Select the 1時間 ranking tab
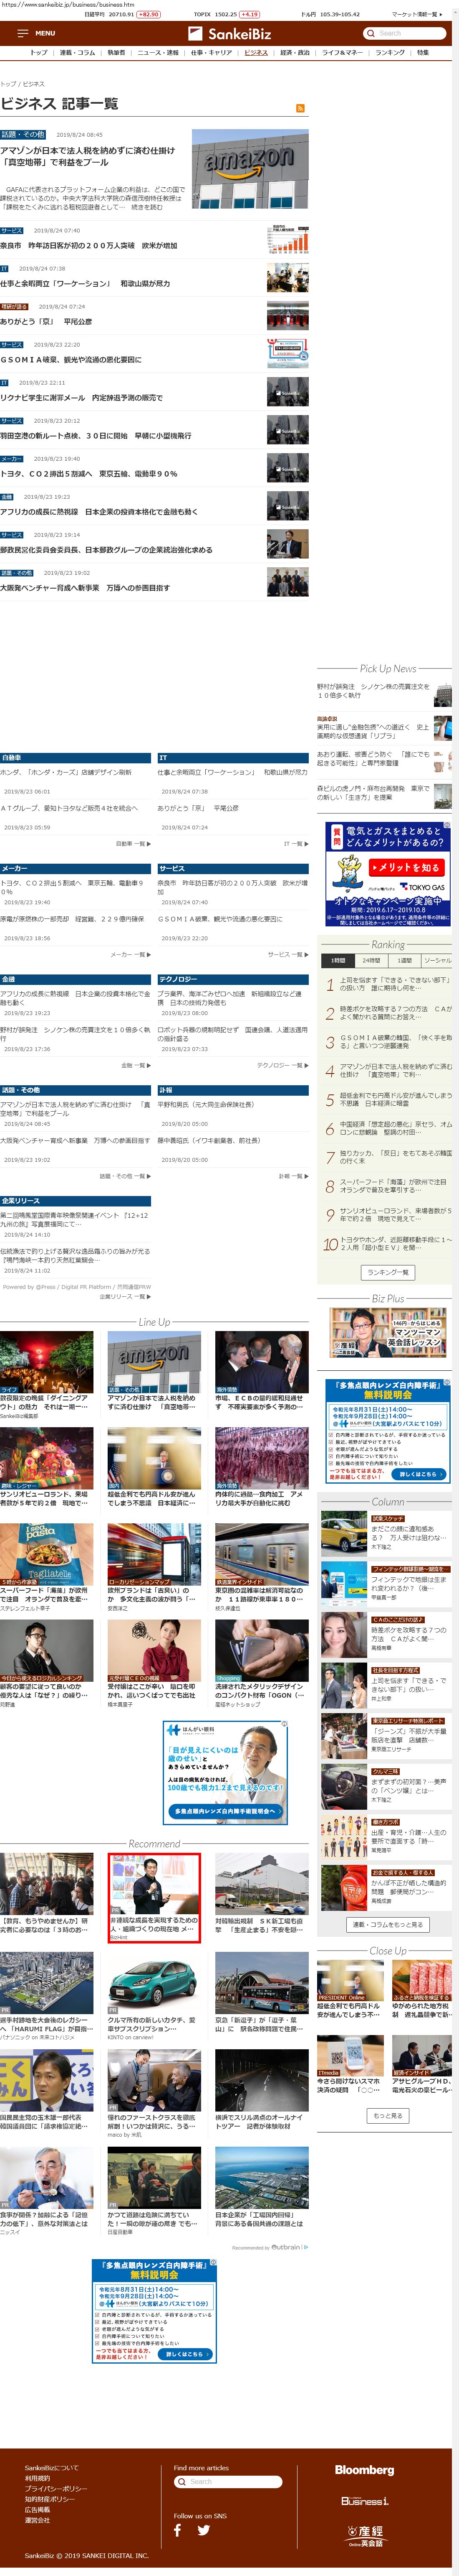Image resolution: width=459 pixels, height=2576 pixels. coord(338,960)
